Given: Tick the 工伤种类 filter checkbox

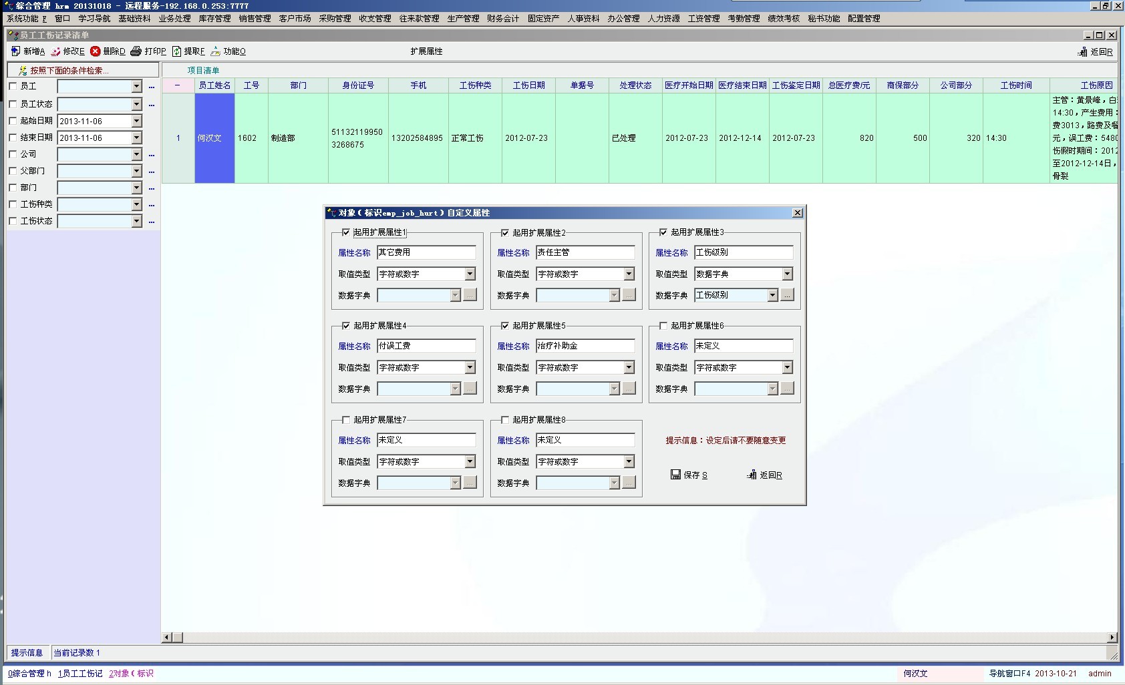Looking at the screenshot, I should tap(13, 204).
